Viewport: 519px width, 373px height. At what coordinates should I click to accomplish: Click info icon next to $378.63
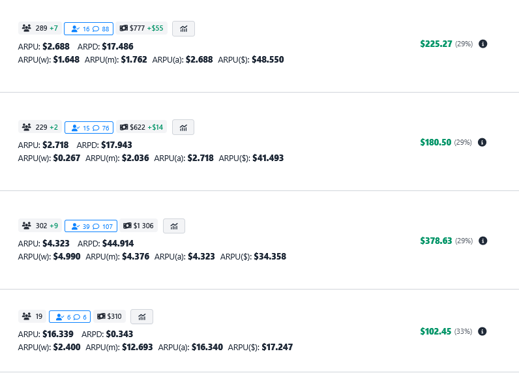(483, 241)
